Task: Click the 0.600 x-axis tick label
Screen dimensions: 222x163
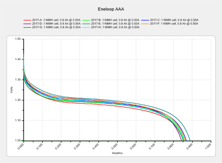Action: tap(133, 146)
